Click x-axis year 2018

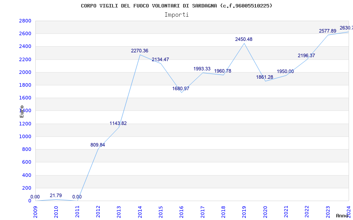pos(223,212)
